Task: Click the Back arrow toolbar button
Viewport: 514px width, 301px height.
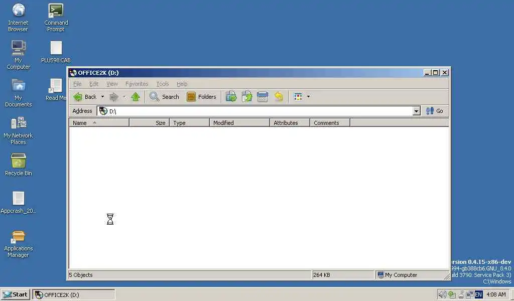Action: (85, 97)
